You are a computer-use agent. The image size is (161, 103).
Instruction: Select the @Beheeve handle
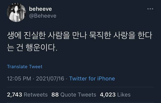point(43,16)
